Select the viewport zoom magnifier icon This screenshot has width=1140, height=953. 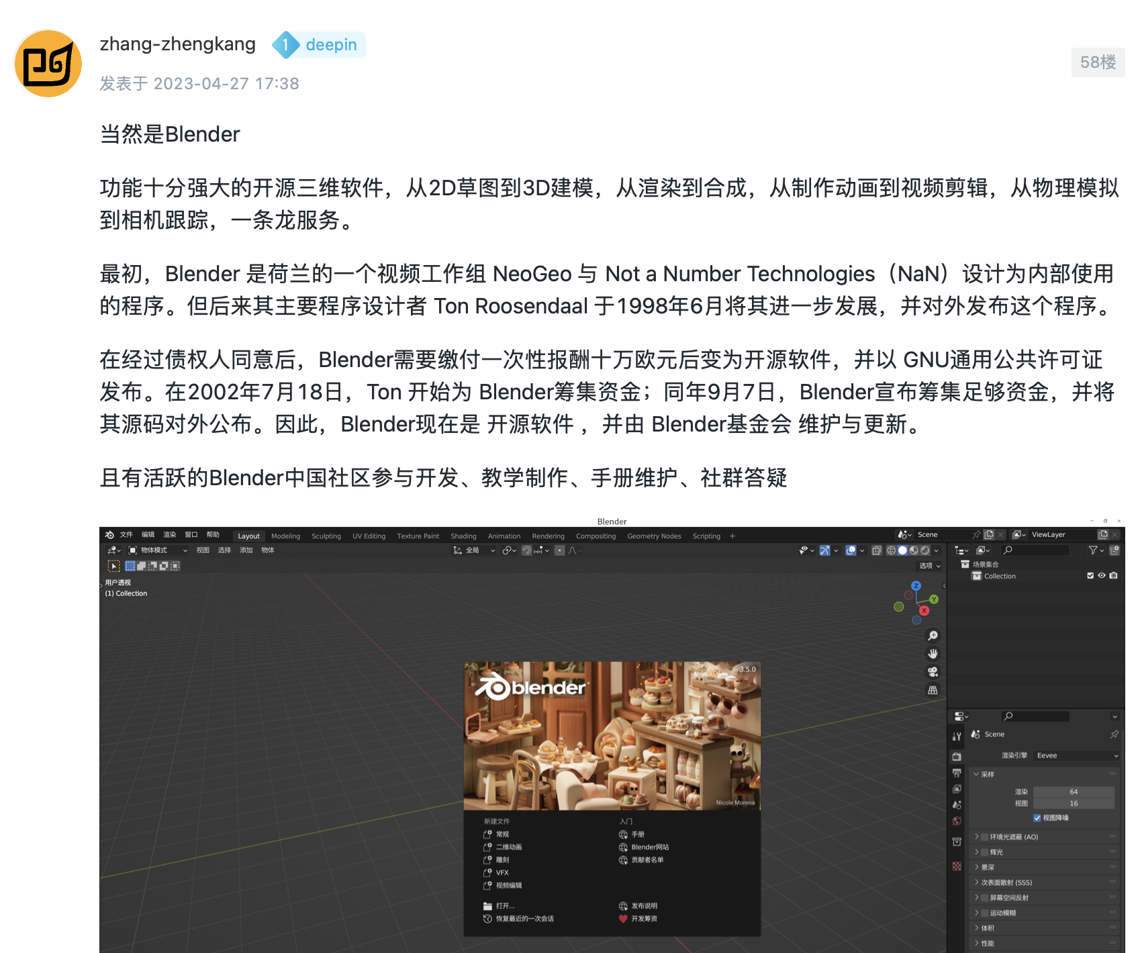click(x=933, y=634)
